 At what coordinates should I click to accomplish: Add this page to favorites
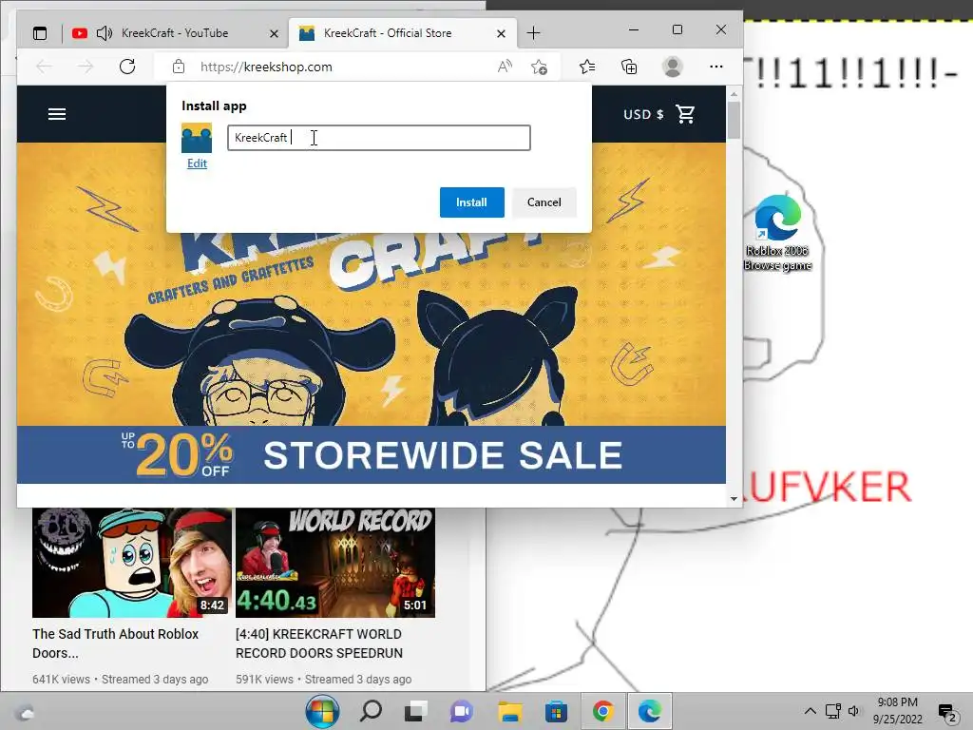(x=540, y=67)
